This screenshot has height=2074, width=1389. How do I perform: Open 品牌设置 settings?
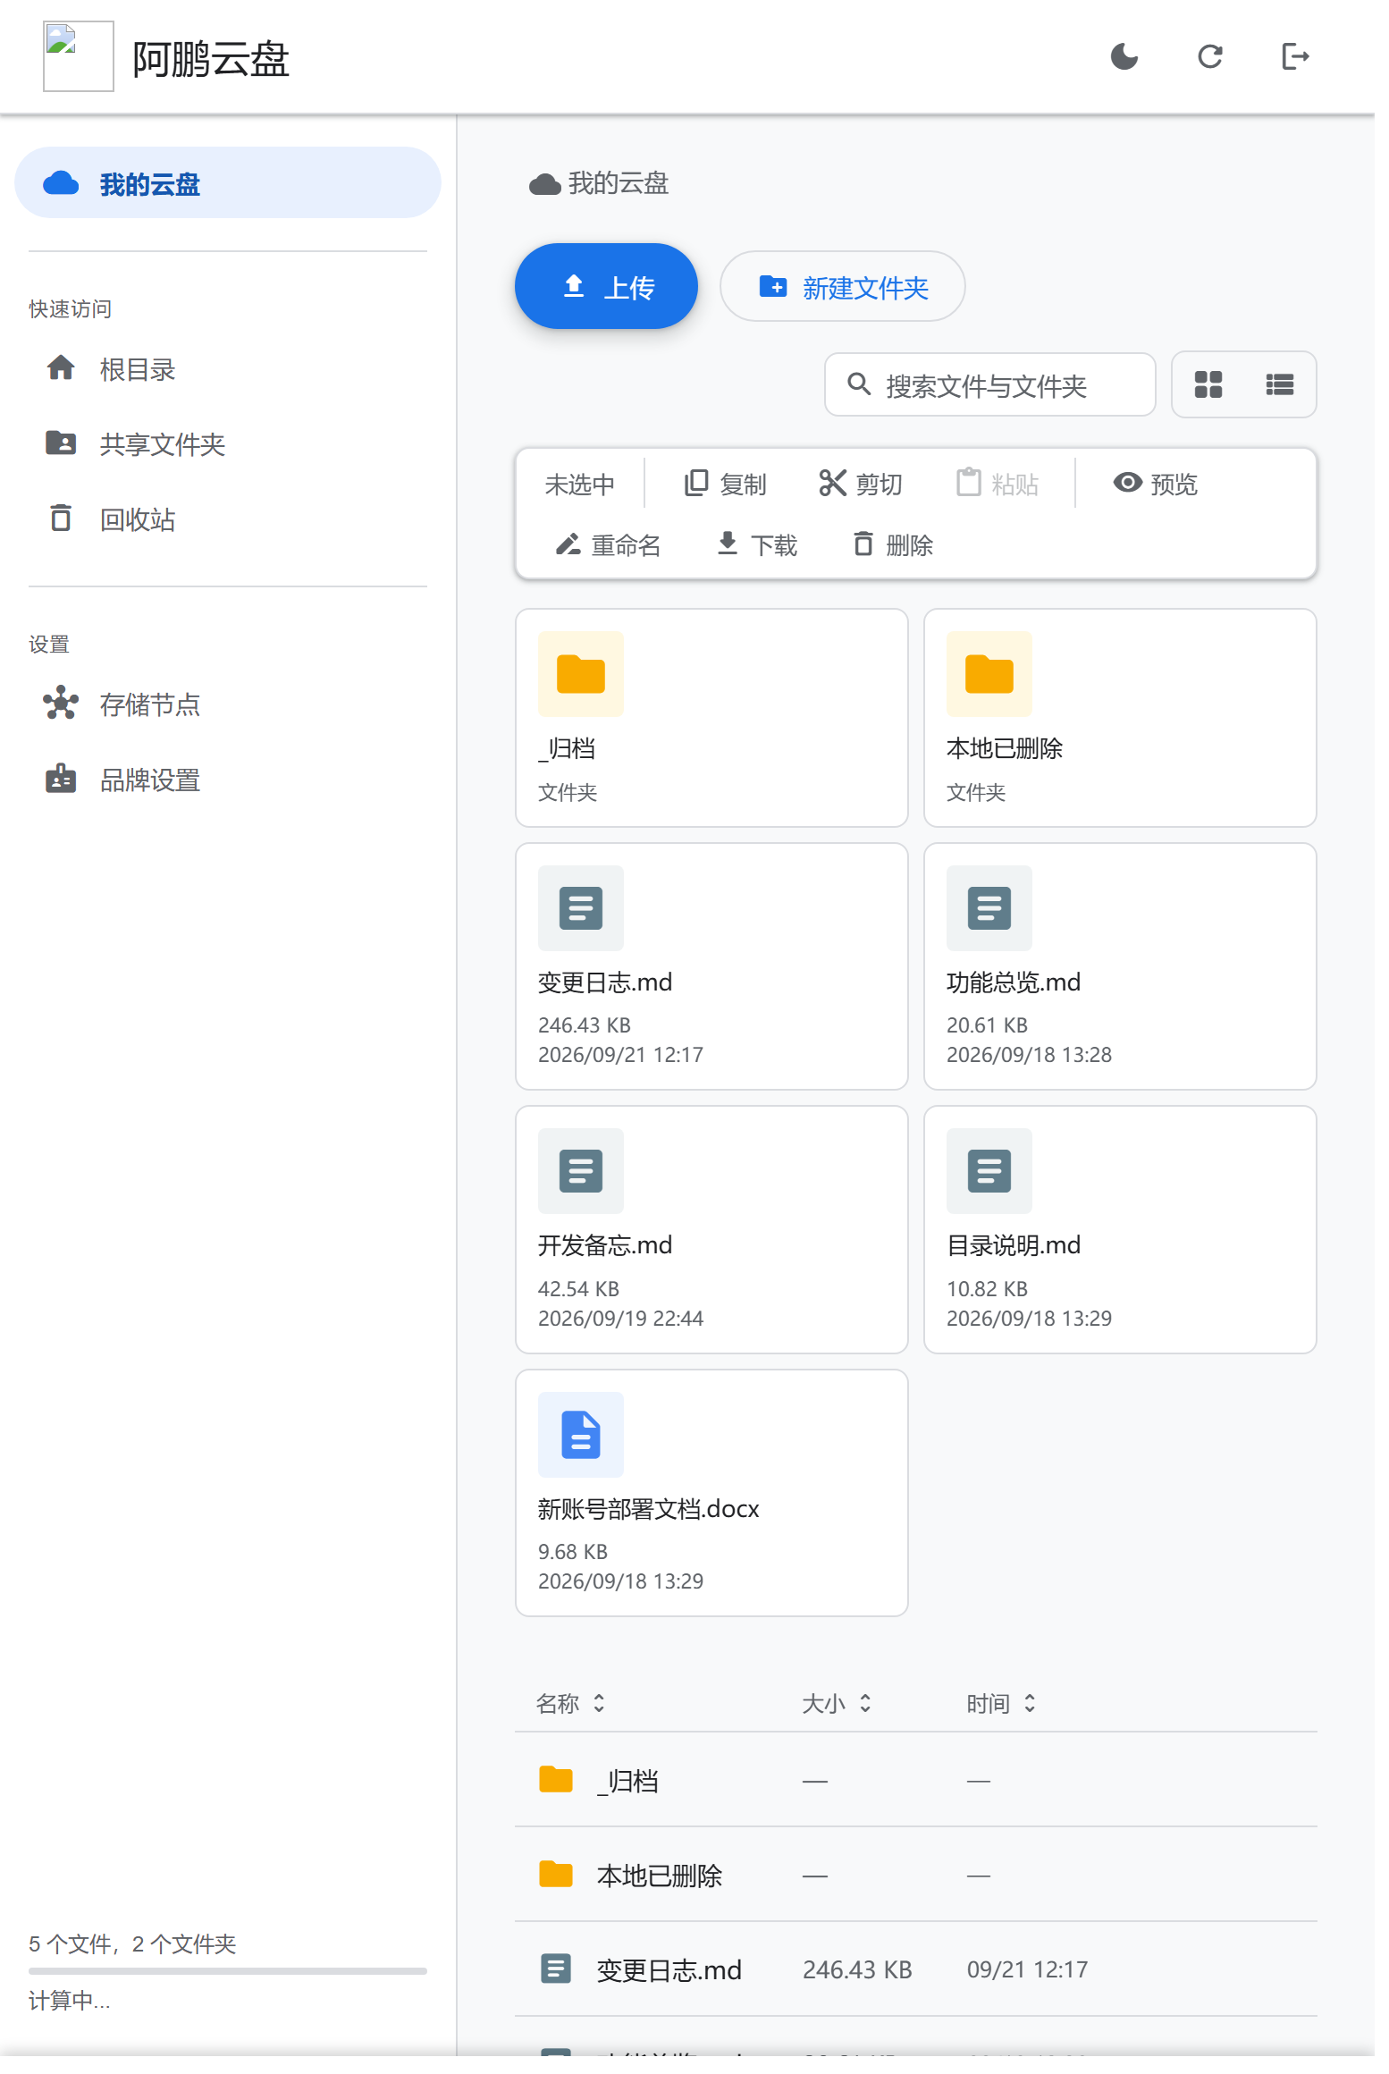(x=228, y=780)
